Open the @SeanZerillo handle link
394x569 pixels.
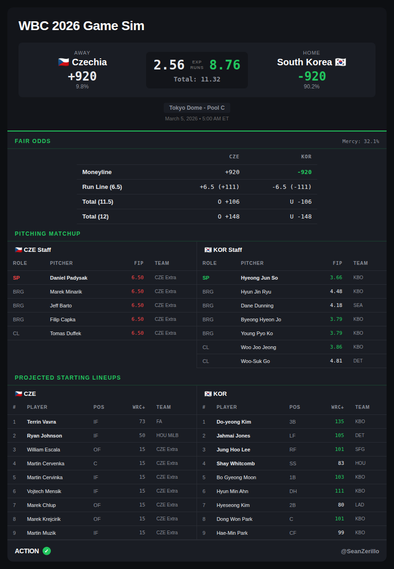(x=360, y=551)
